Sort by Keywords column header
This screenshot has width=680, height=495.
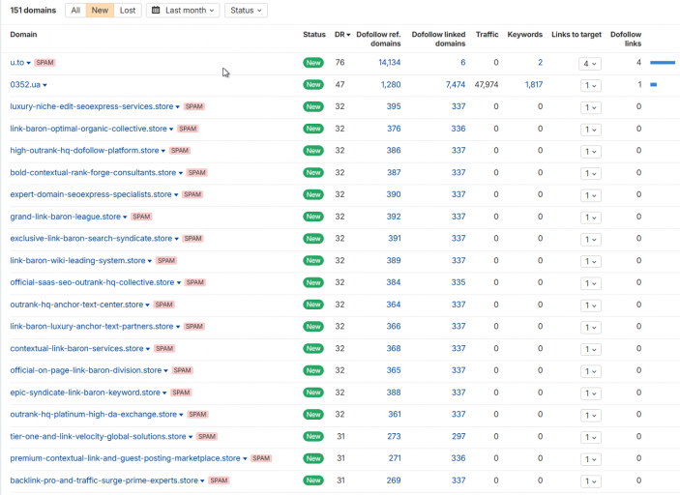click(524, 35)
